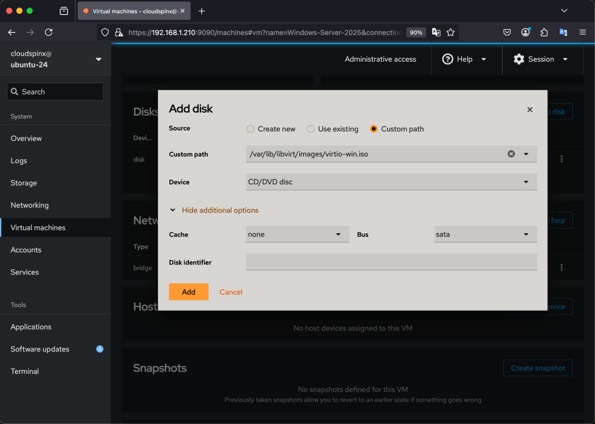Select the Use existing source option
Viewport: 595px width, 424px height.
click(311, 129)
